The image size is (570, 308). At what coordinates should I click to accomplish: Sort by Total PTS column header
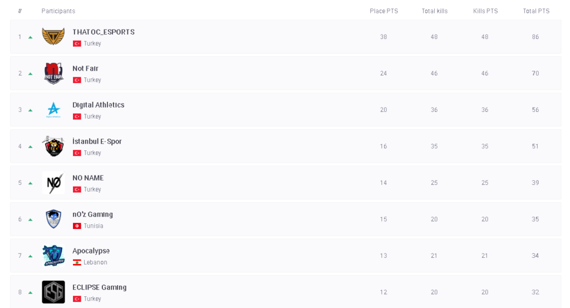(536, 11)
